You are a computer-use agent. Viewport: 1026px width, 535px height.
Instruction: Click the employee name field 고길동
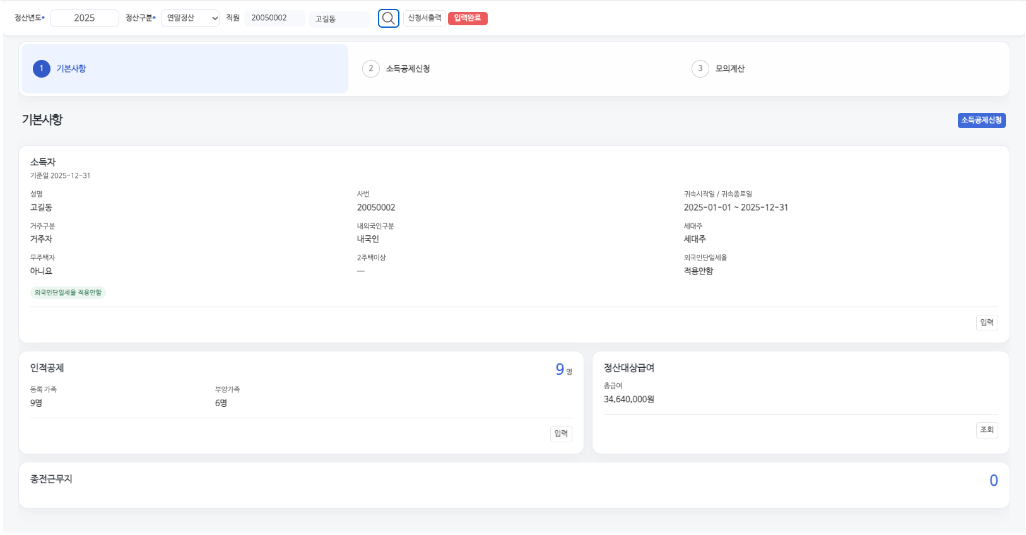coord(339,19)
